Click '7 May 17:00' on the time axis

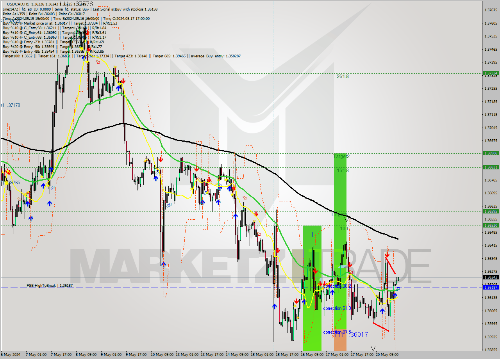(x=61, y=355)
